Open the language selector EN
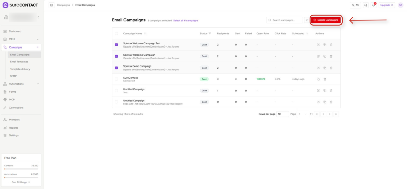This screenshot has width=407, height=189. coord(355,5)
